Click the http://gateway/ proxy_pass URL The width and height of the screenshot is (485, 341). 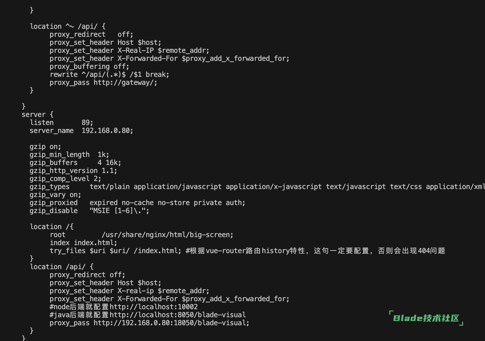125,83
